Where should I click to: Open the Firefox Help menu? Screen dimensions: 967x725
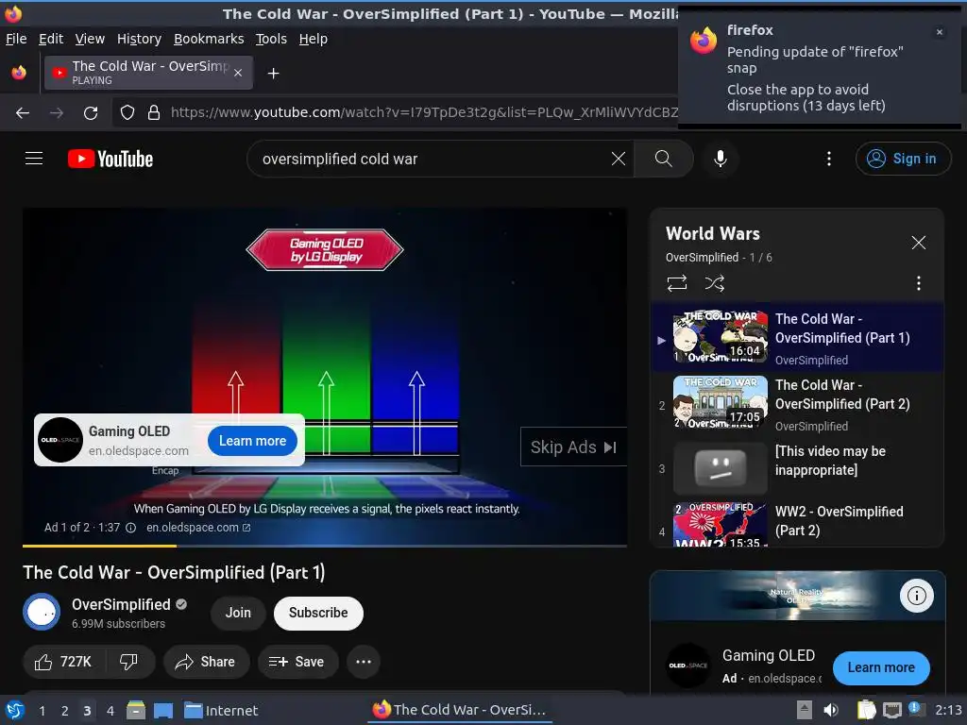[x=313, y=39]
